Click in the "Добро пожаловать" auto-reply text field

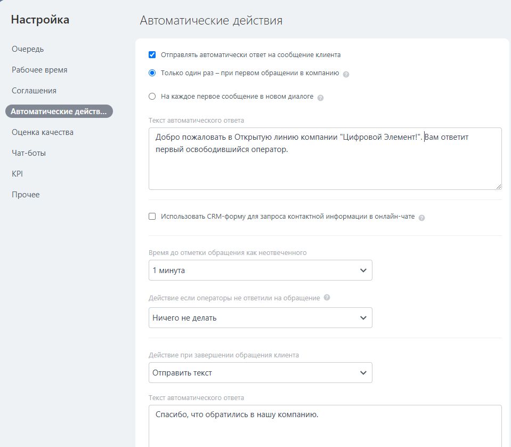tap(325, 165)
